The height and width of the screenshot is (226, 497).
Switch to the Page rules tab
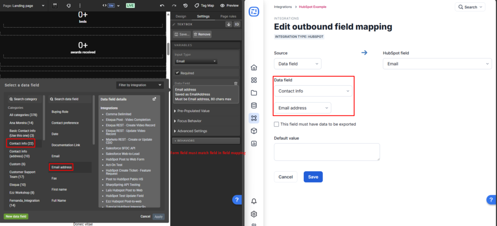[x=228, y=16]
